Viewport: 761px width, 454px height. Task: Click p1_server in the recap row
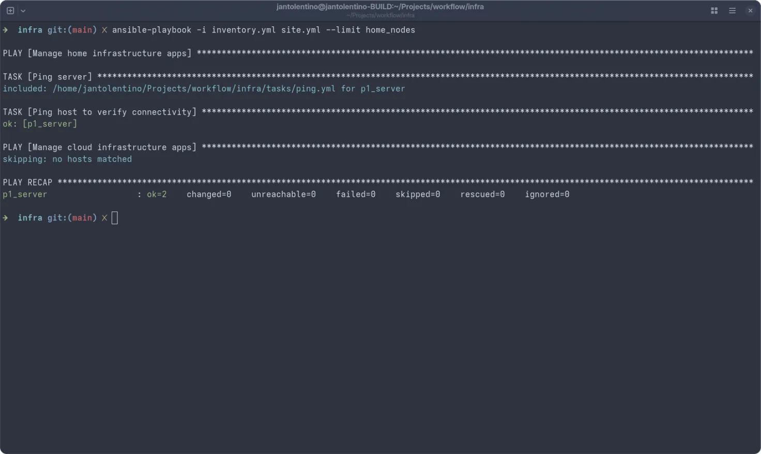(x=25, y=194)
